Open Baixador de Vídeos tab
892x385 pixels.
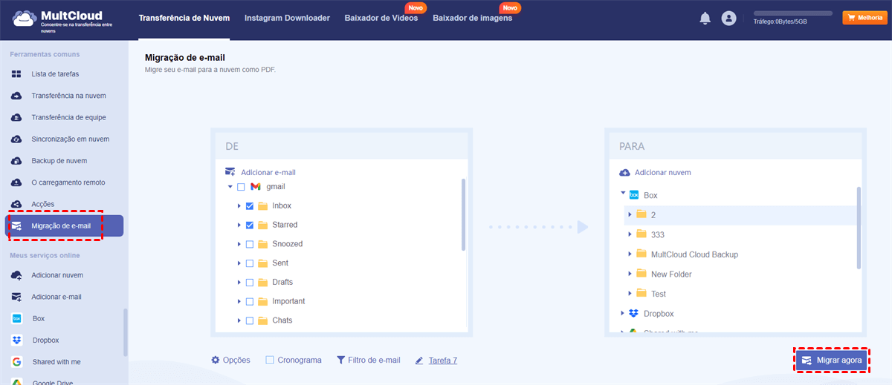tap(381, 18)
